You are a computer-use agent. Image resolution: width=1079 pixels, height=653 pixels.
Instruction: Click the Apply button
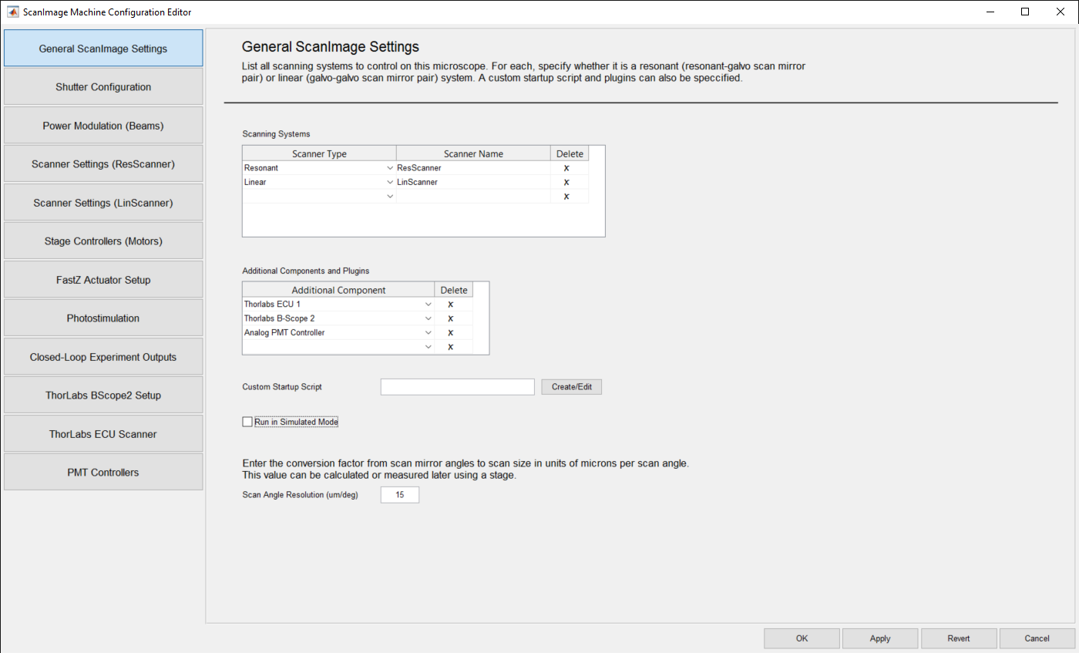point(880,638)
